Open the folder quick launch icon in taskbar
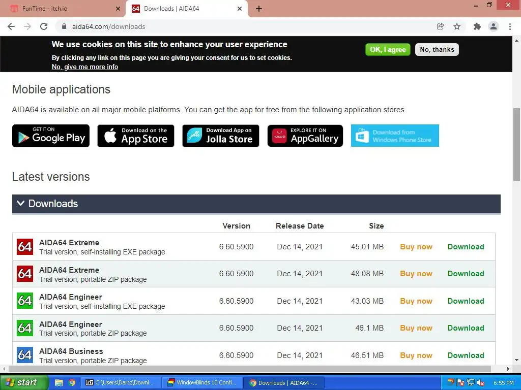This screenshot has height=390, width=521. pyautogui.click(x=59, y=383)
